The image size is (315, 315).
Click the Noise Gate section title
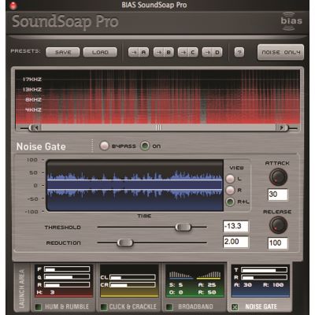coord(41,146)
